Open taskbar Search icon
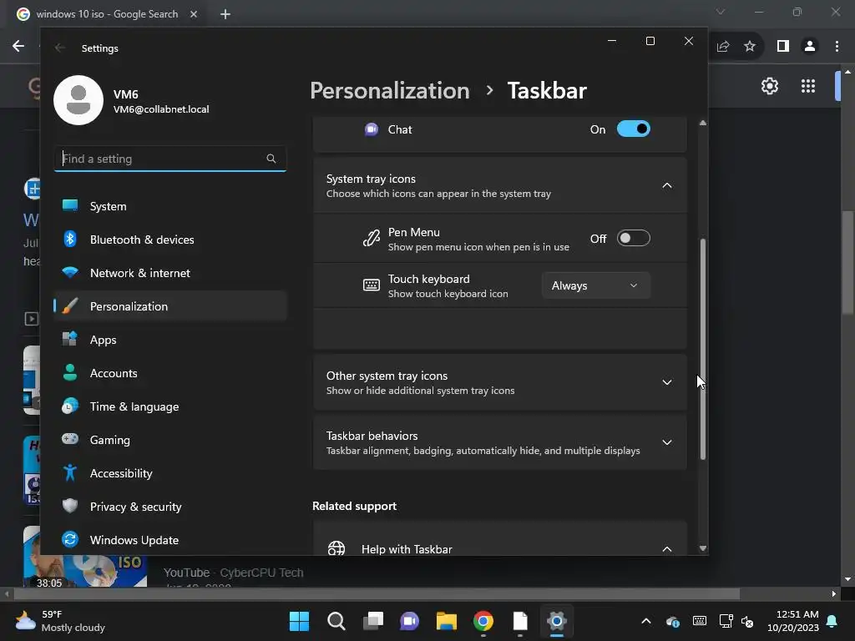This screenshot has height=641, width=855. coord(336,621)
